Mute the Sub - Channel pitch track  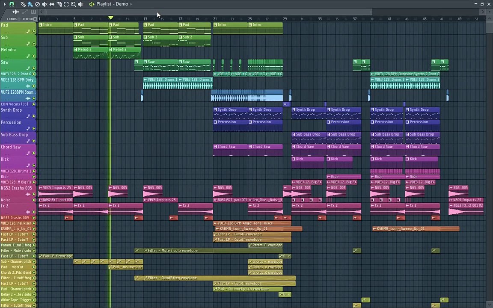pyautogui.click(x=34, y=261)
